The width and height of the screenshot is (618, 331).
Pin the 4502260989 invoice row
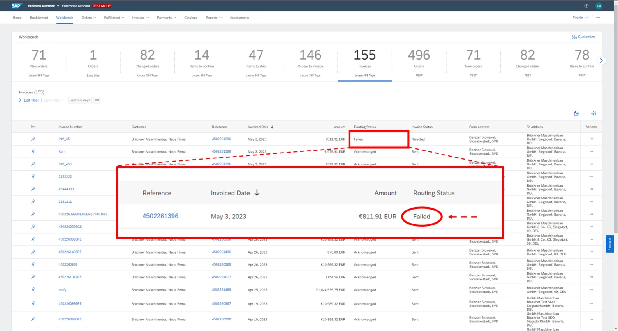(x=33, y=264)
